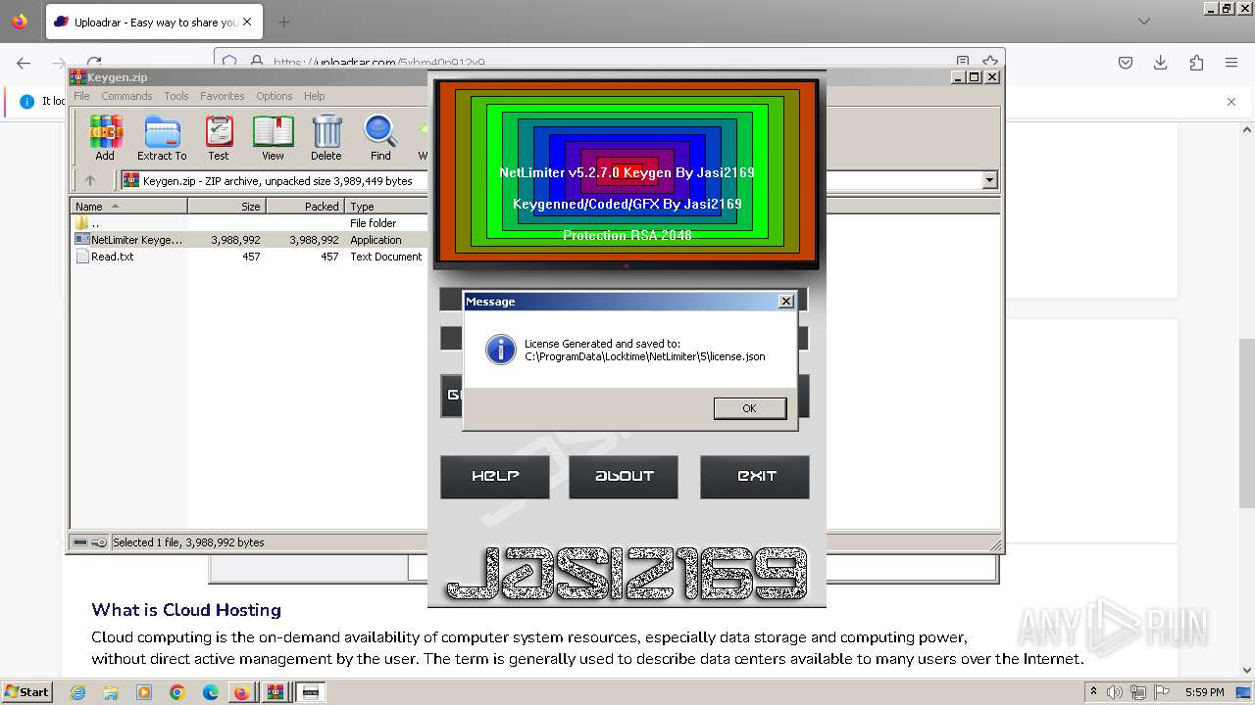This screenshot has width=1255, height=705.
Task: Open File Explorer from taskbar
Action: (111, 692)
